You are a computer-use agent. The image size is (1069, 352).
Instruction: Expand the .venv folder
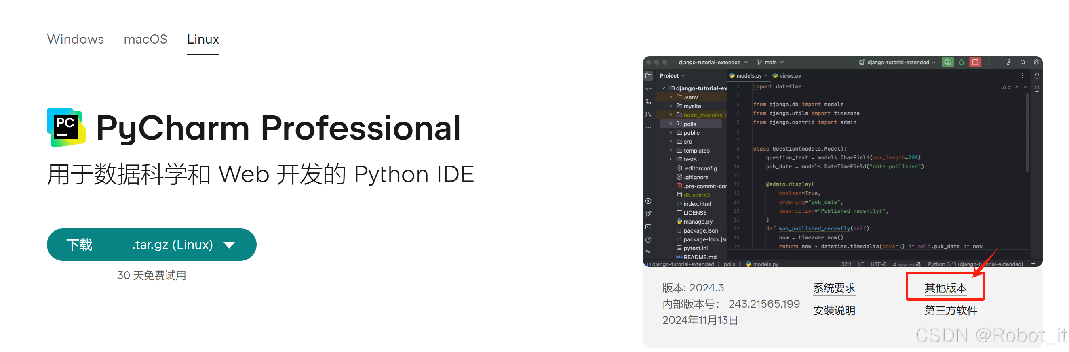tap(670, 97)
